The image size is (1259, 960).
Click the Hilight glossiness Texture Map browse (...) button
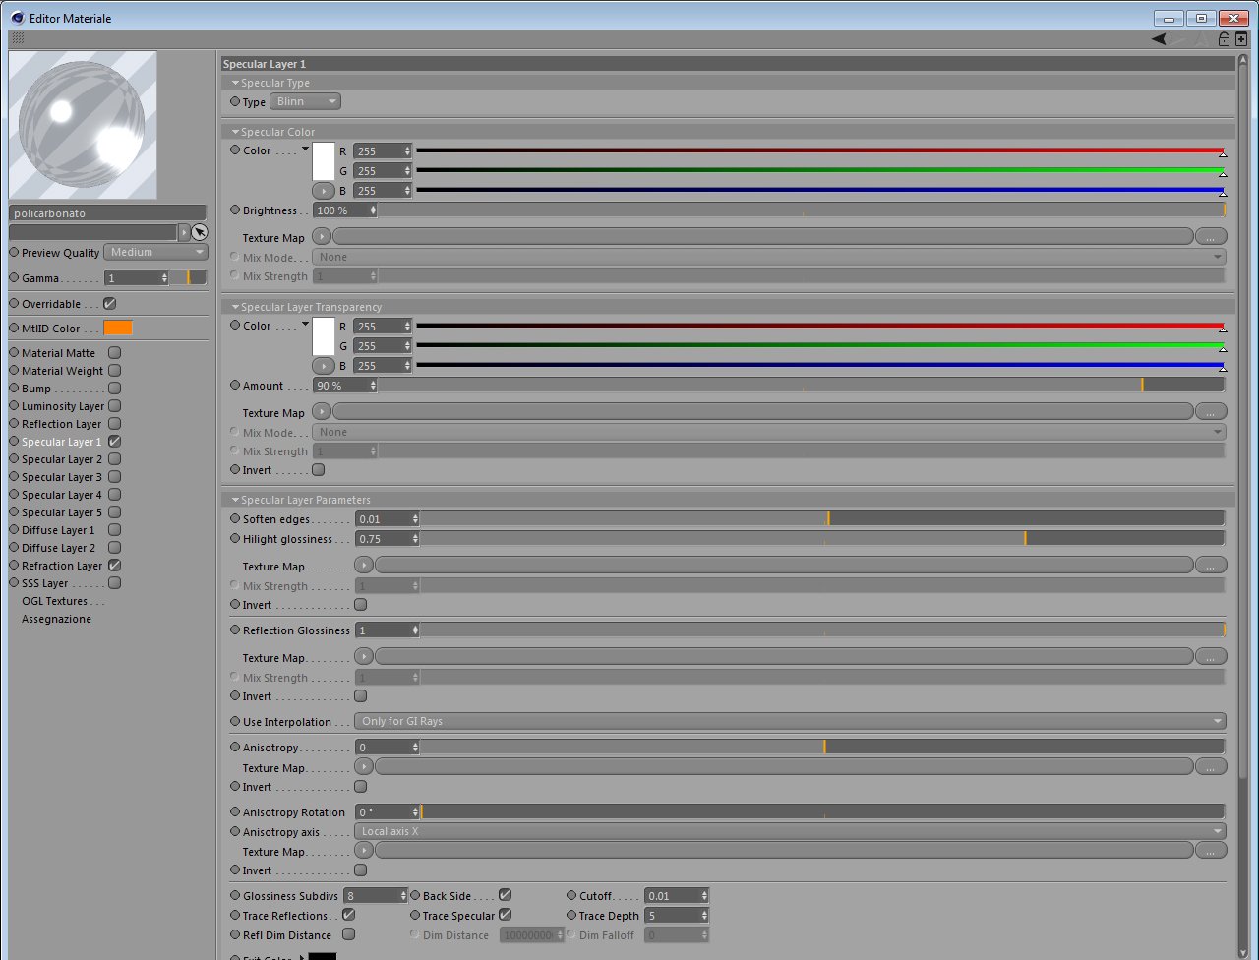click(x=1211, y=566)
